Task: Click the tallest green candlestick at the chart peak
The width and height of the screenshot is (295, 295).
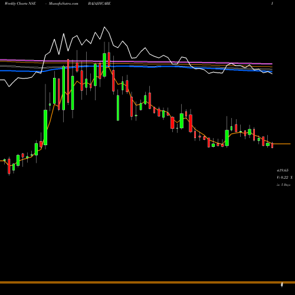Action: pos(104,65)
